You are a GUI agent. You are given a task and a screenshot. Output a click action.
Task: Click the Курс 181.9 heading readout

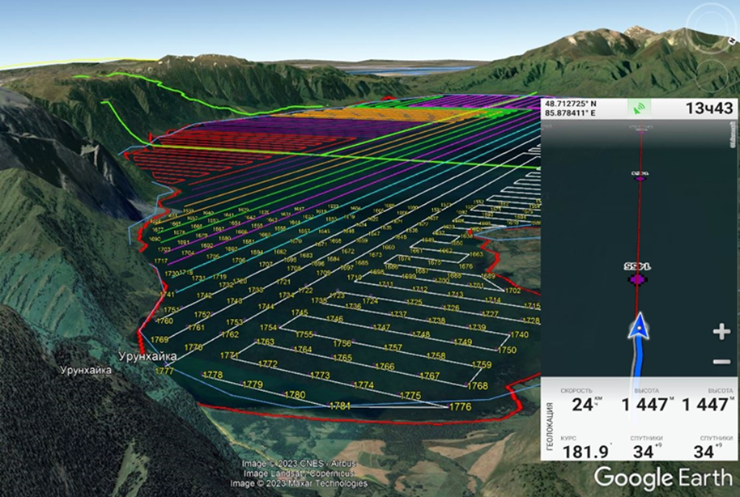tap(585, 448)
